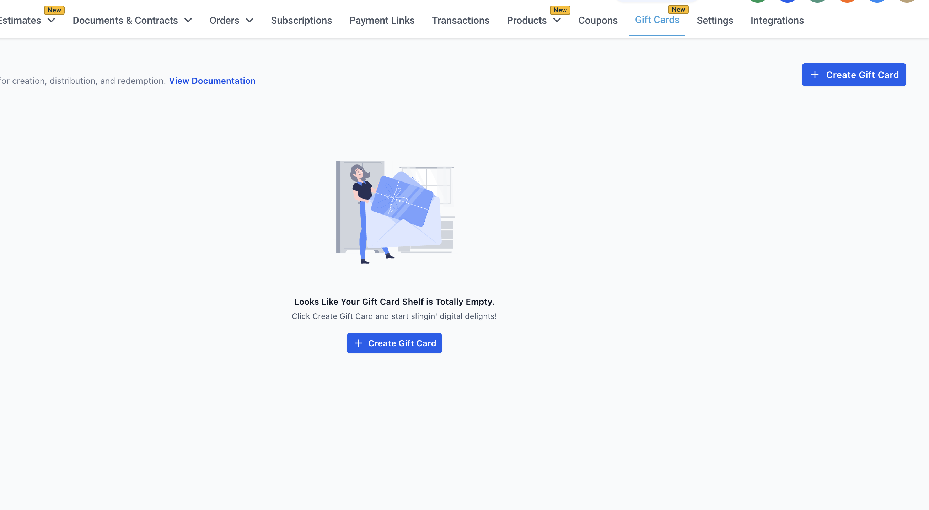Viewport: 929px width, 510px height.
Task: Open the Estimates tab
Action: click(x=20, y=21)
